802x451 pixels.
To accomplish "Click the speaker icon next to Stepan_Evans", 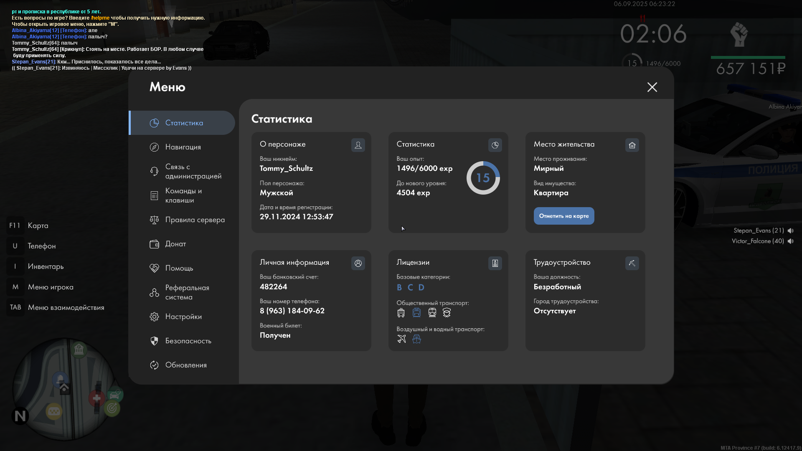I will [790, 231].
